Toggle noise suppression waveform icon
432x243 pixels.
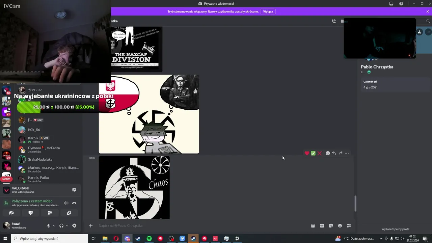click(66, 203)
